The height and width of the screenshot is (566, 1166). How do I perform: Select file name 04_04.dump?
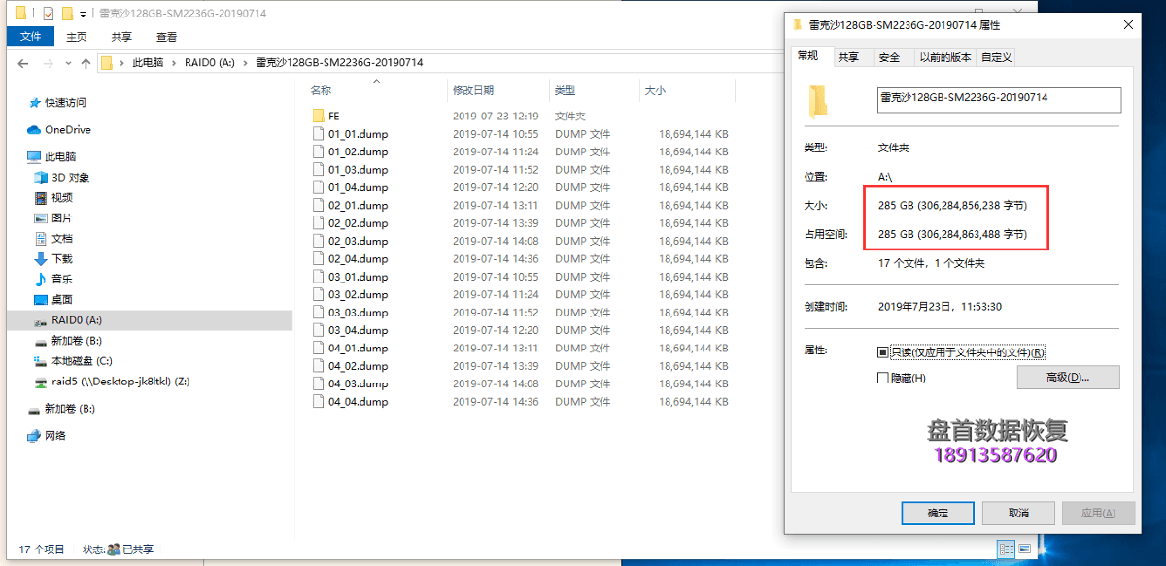click(358, 401)
